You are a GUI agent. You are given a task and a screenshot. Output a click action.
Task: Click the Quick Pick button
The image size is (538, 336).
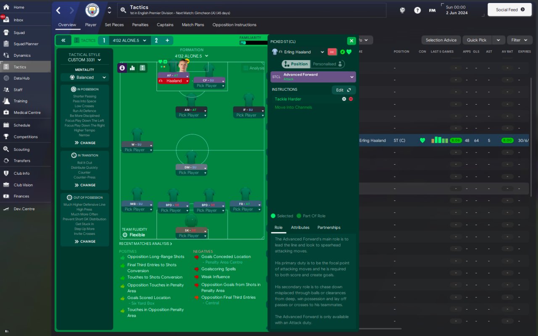tap(477, 40)
